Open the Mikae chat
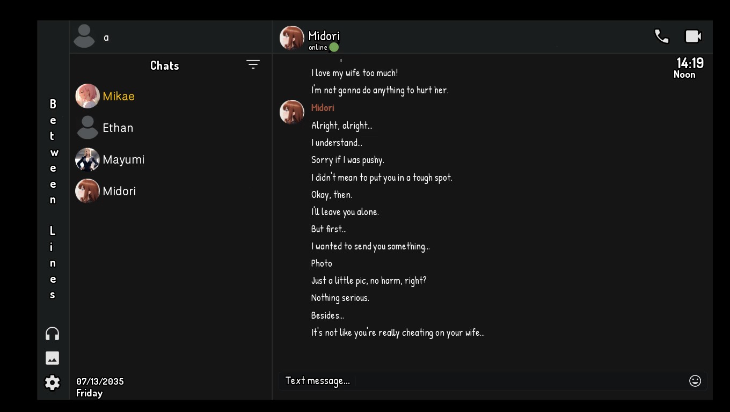 [x=118, y=96]
